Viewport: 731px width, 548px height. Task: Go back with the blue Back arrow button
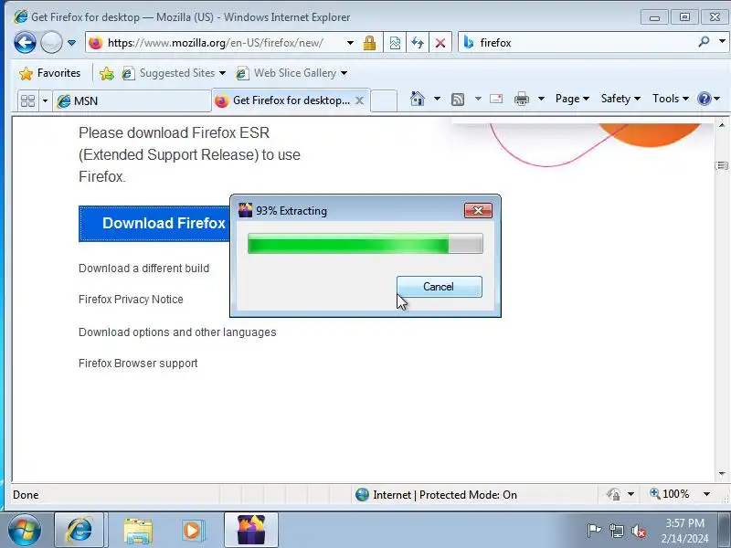[x=25, y=43]
